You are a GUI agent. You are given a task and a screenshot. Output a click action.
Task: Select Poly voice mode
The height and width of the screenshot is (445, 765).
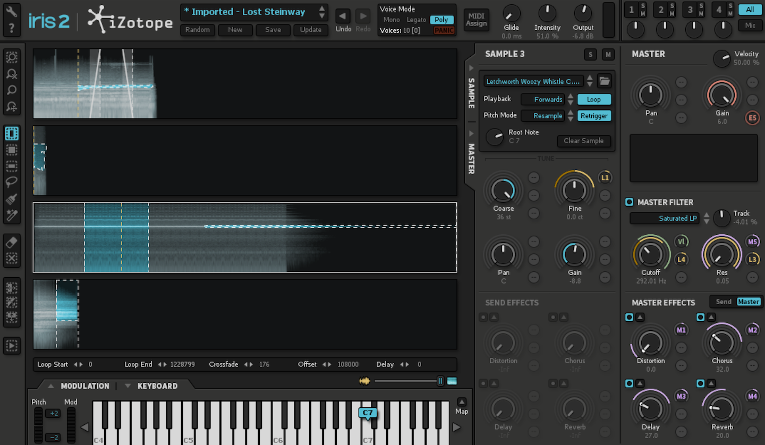point(441,20)
